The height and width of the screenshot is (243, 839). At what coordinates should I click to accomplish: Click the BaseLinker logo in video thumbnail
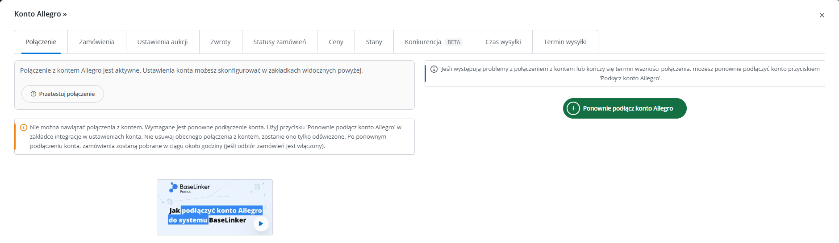[189, 188]
